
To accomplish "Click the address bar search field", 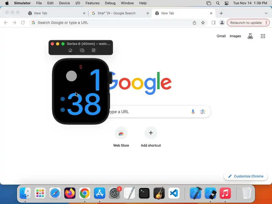I will [x=111, y=23].
